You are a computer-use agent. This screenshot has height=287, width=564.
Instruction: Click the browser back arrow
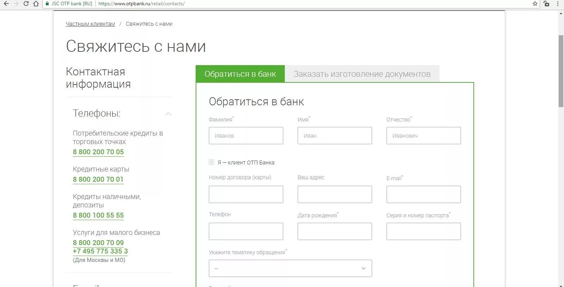[6, 4]
